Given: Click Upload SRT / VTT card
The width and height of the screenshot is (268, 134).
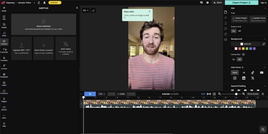Looking at the screenshot, I should (x=21, y=48).
